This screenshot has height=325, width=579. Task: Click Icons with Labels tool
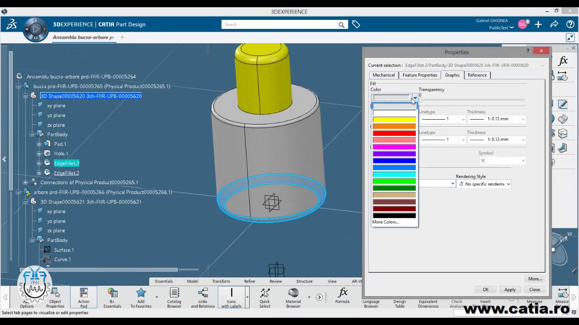[231, 298]
